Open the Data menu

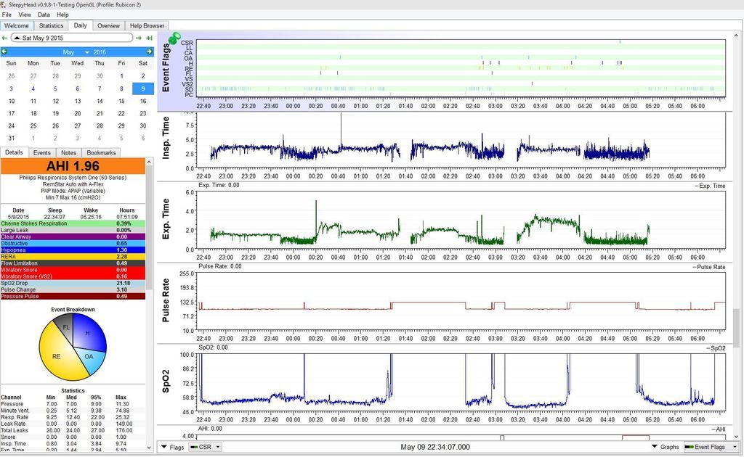click(x=44, y=15)
